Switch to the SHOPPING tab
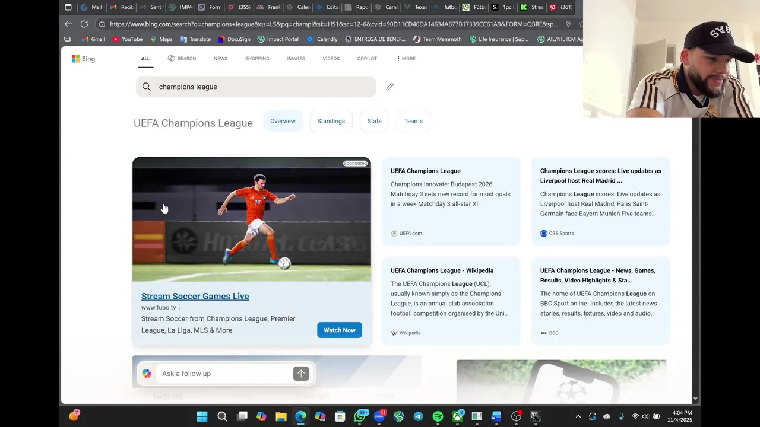Viewport: 760px width, 427px height. click(x=257, y=58)
